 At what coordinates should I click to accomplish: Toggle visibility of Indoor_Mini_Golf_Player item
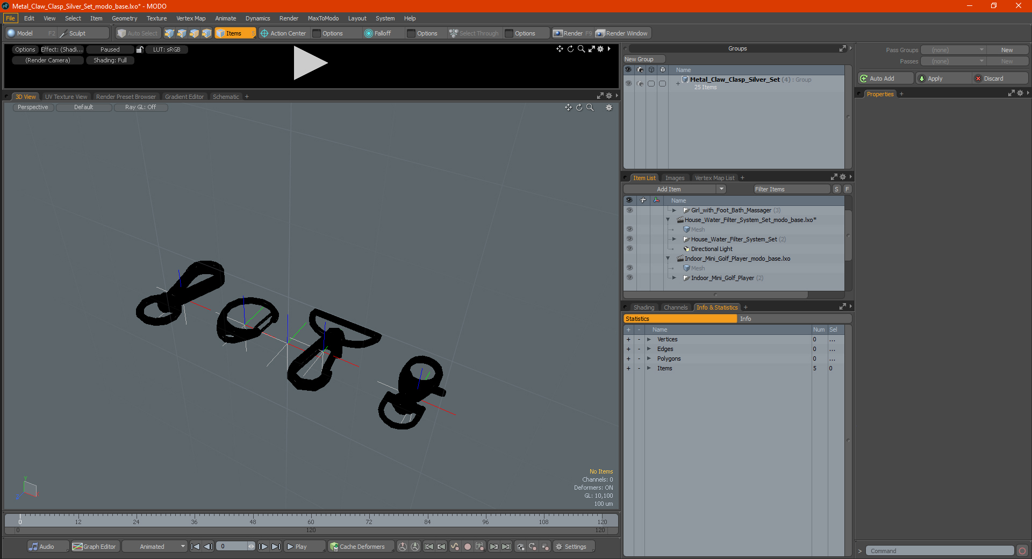[629, 278]
